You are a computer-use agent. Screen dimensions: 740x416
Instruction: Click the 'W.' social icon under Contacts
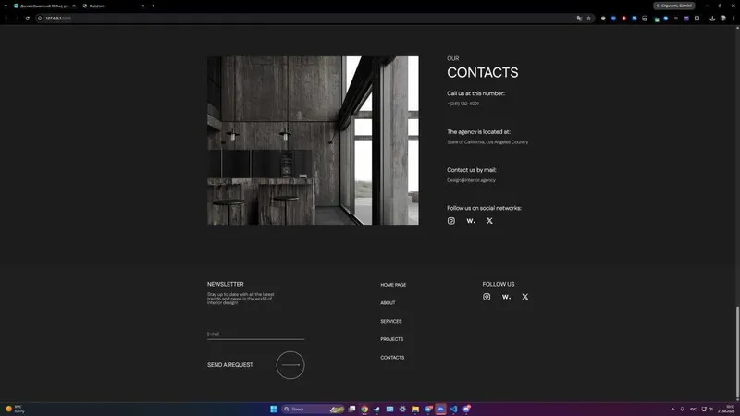(x=471, y=221)
